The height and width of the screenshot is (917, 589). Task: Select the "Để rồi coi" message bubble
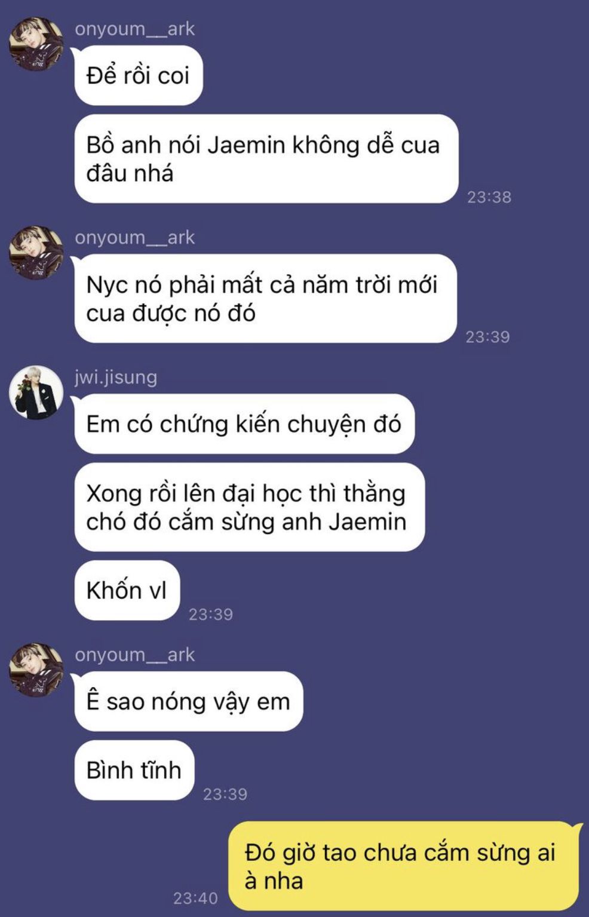[139, 75]
